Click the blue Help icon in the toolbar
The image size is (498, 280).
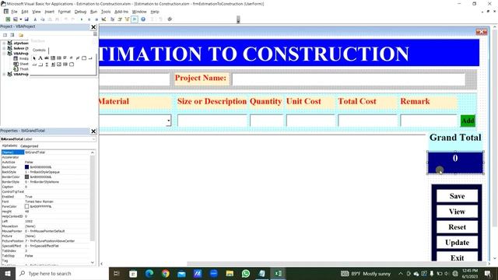pos(143,19)
